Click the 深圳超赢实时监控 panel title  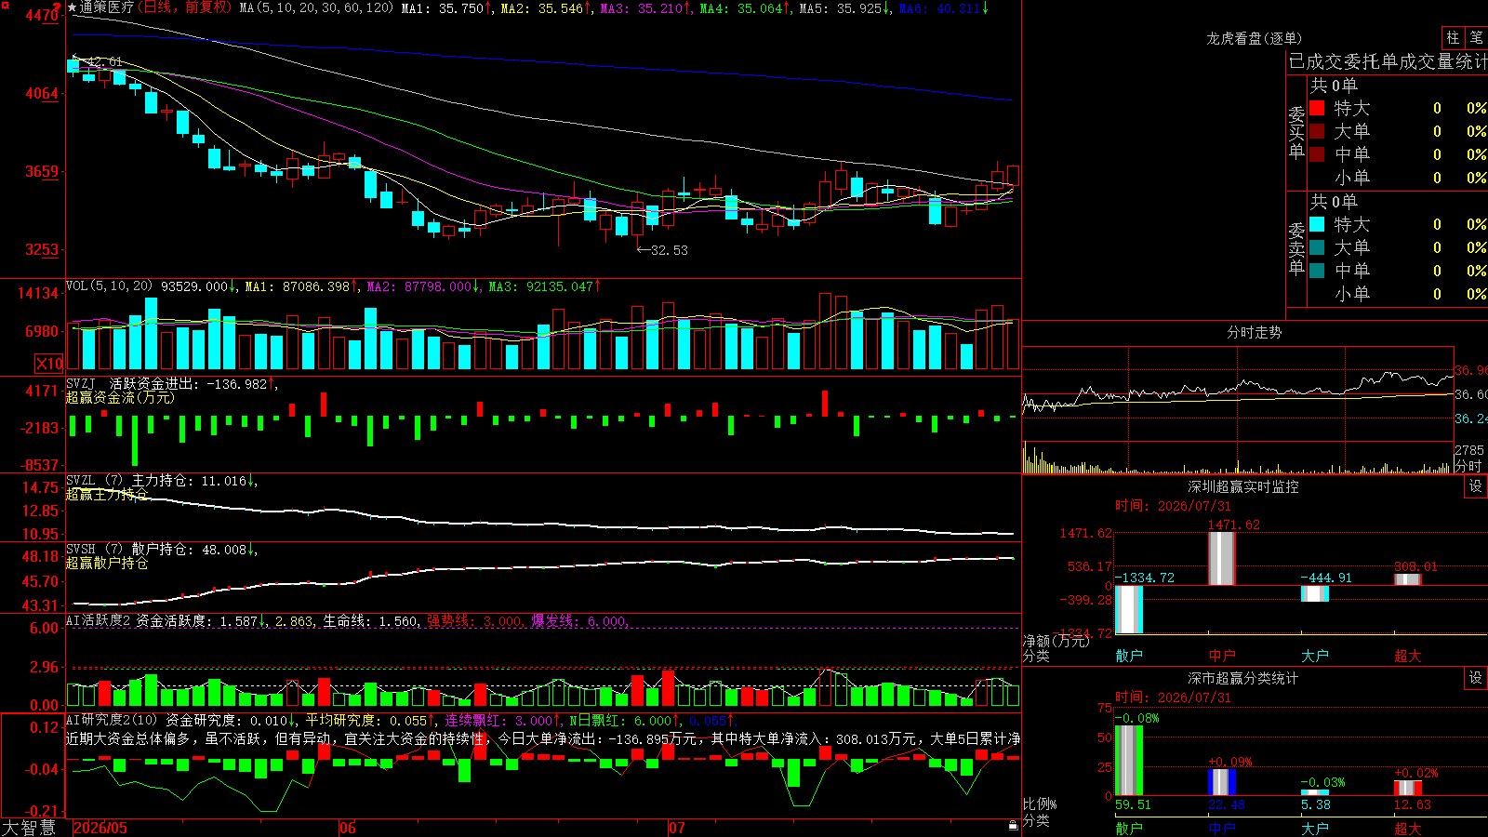[1243, 486]
